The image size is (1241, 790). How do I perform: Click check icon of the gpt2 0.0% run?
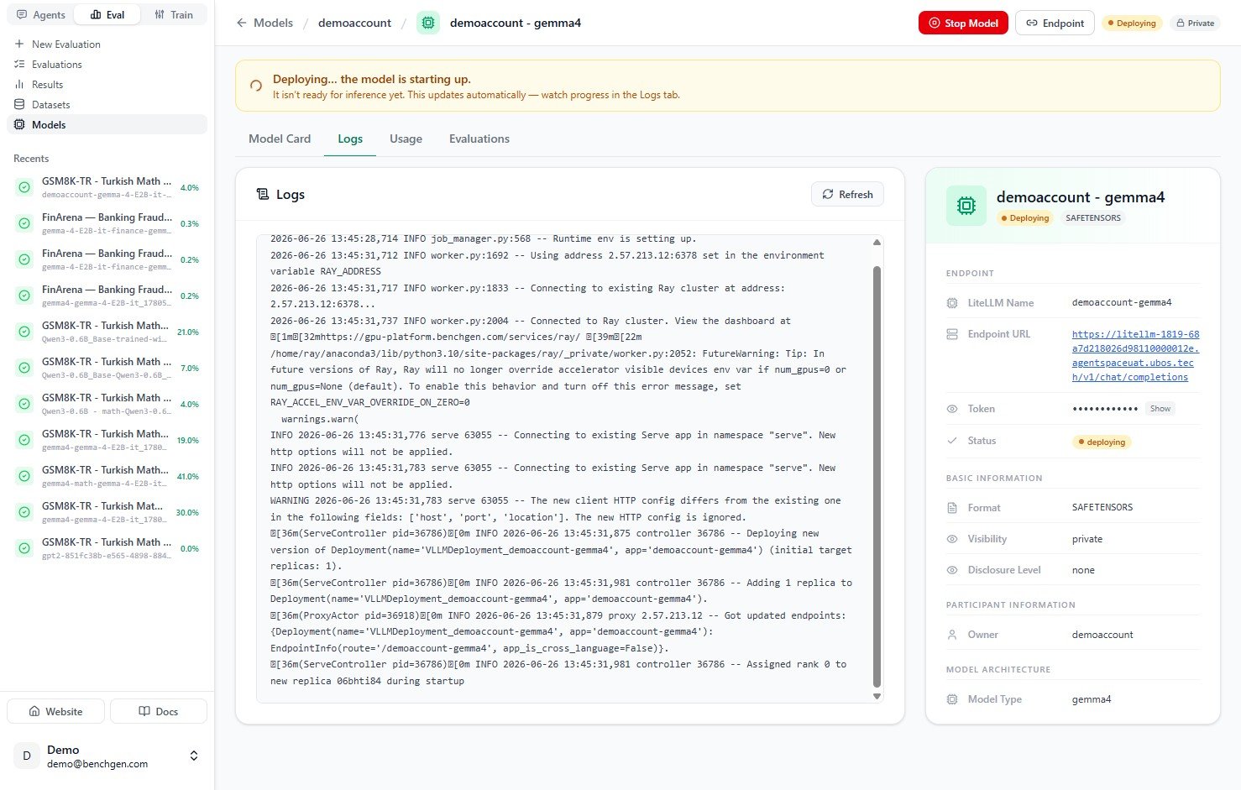[25, 548]
